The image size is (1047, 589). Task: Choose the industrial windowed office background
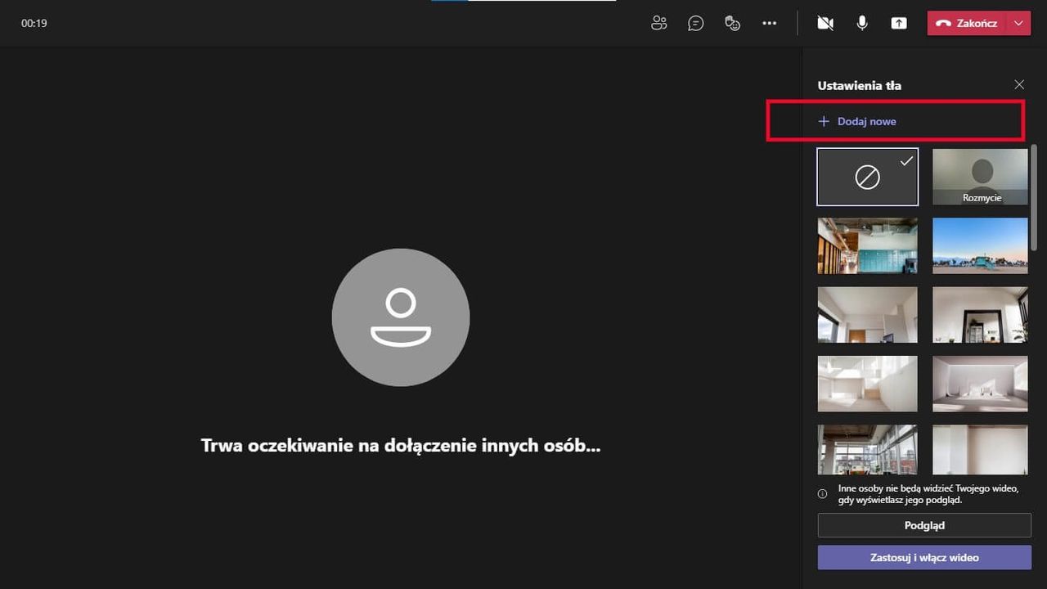point(868,449)
